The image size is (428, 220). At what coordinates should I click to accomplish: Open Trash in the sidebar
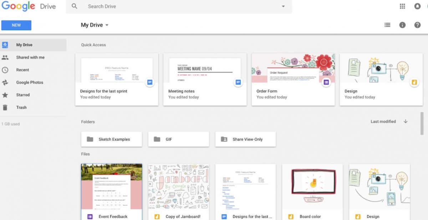[21, 107]
